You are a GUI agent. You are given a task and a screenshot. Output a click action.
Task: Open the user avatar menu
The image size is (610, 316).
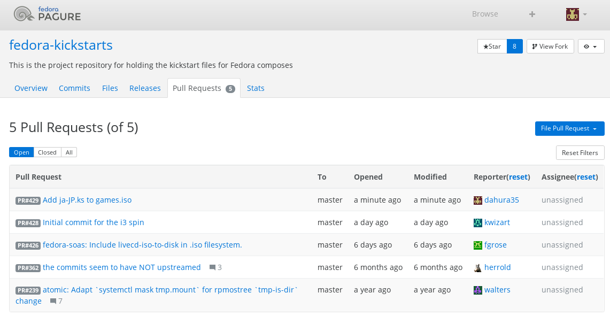pos(576,14)
